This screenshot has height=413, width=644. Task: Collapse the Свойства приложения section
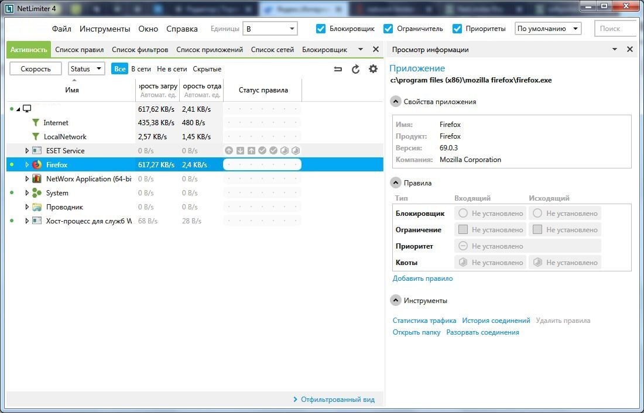point(396,101)
